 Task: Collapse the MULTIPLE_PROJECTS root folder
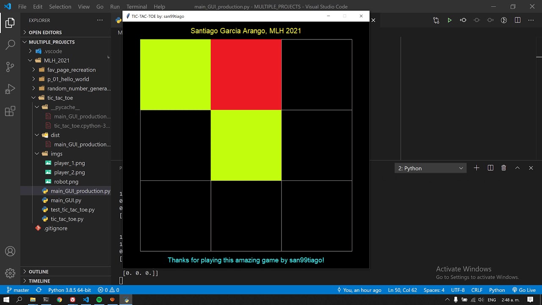66,42
